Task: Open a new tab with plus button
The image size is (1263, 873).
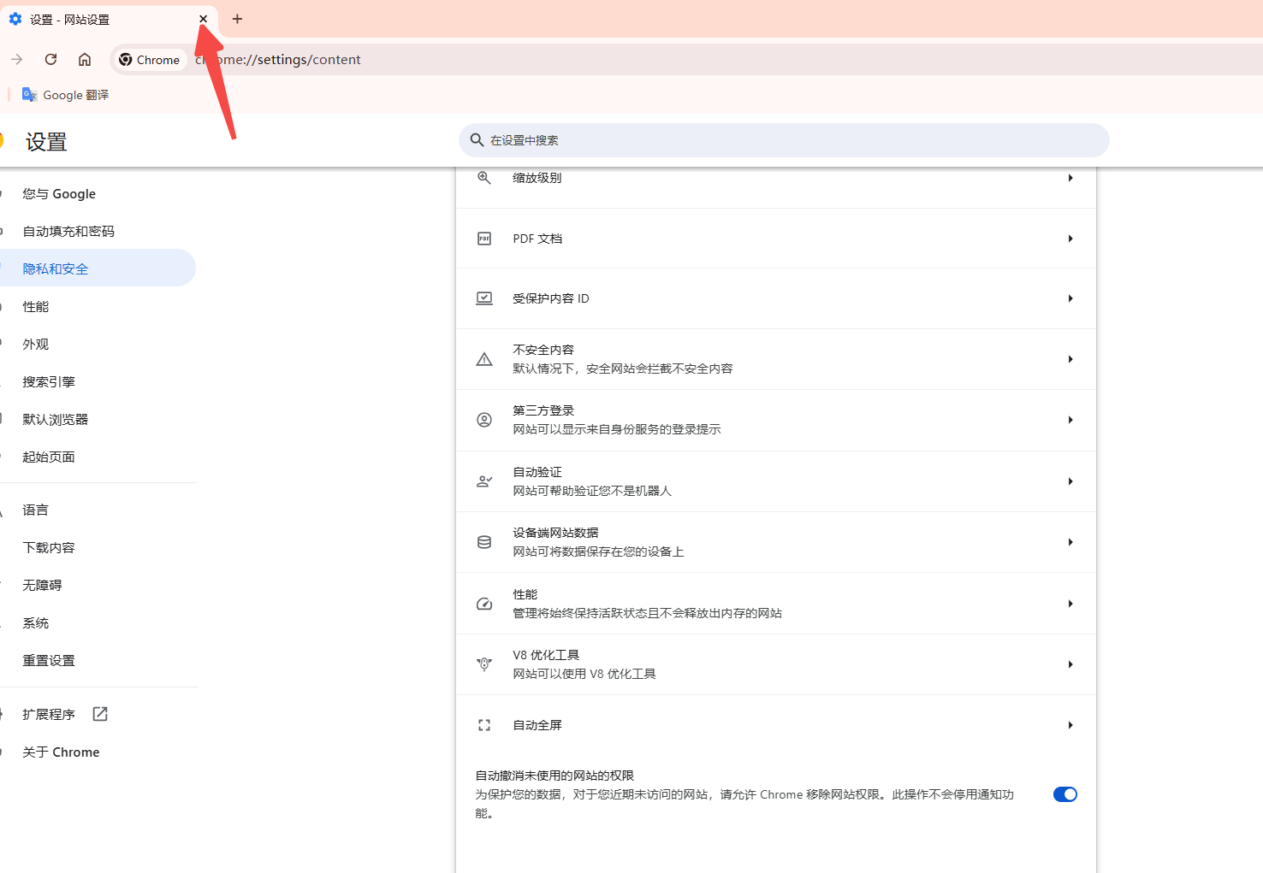Action: tap(237, 19)
